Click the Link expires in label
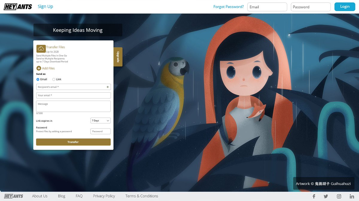Screen dimensions: 359x201 tap(44, 121)
